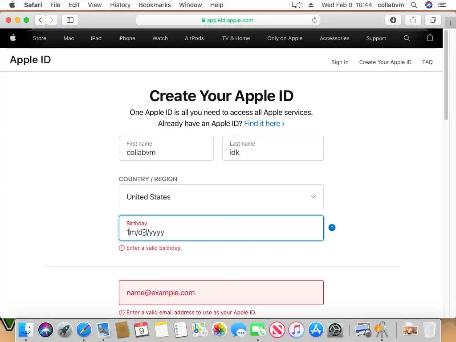Open the Edit menu

tap(74, 5)
